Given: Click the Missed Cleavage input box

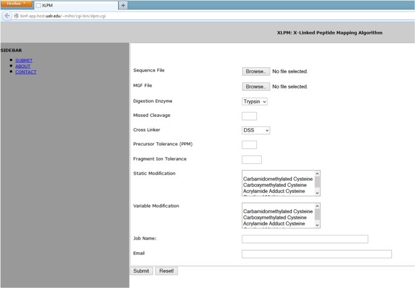Looking at the screenshot, I should pyautogui.click(x=249, y=116).
